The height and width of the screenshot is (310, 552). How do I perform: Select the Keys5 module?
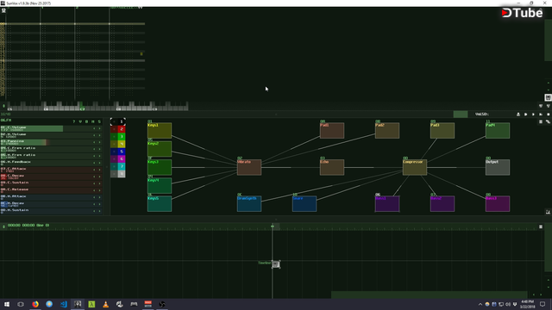coord(160,204)
